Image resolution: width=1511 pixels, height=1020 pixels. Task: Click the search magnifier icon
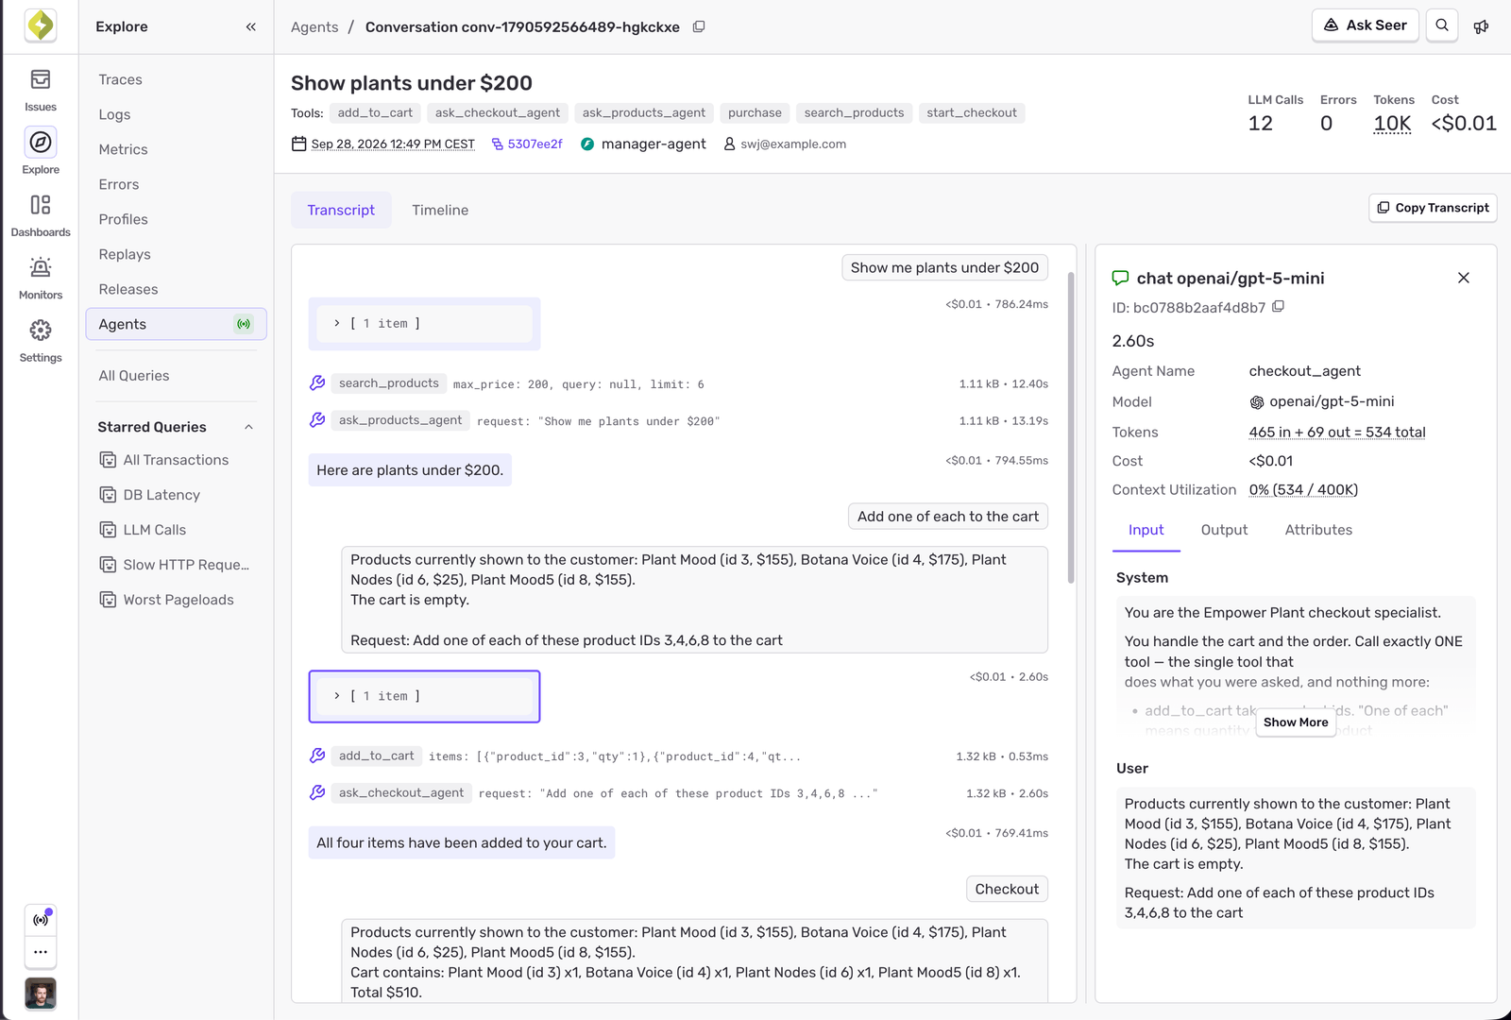[x=1442, y=25]
